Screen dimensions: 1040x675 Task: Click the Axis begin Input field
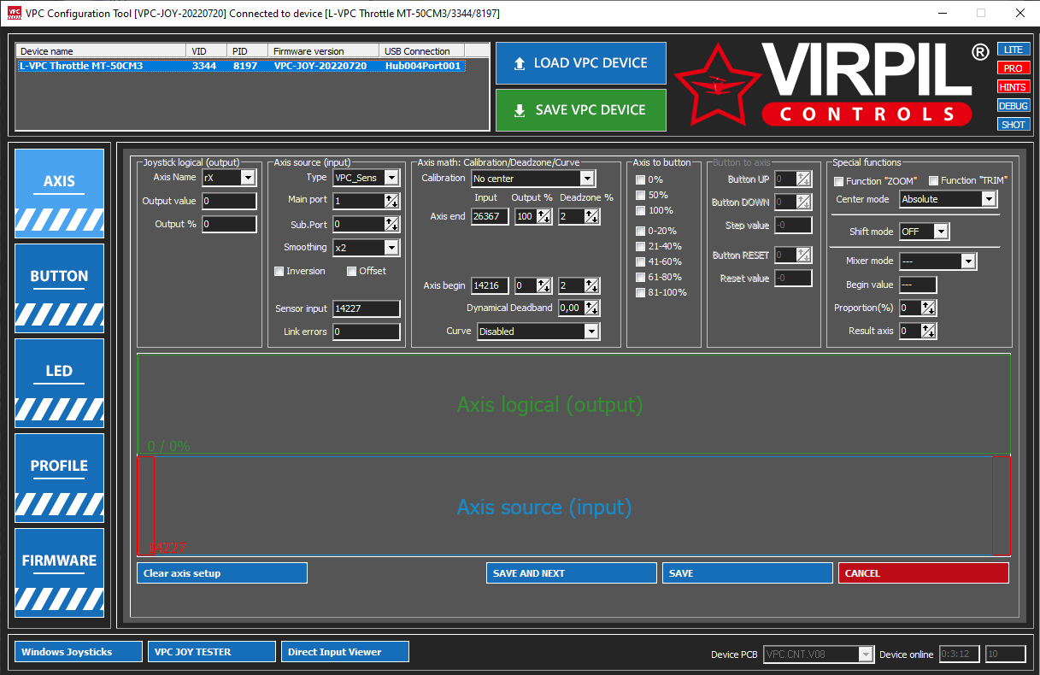click(x=490, y=286)
